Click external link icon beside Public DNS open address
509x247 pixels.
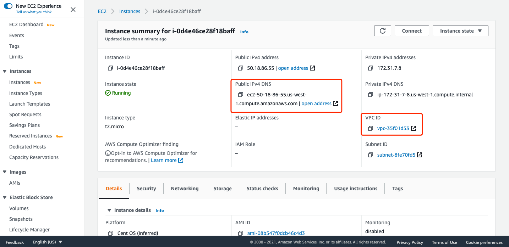335,103
